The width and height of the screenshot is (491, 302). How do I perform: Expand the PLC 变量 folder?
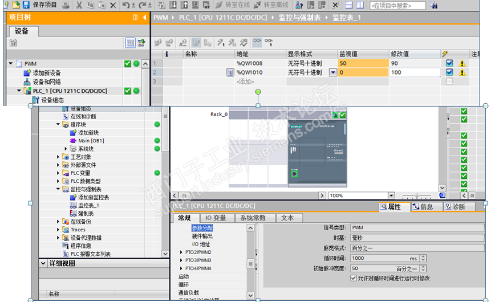click(58, 173)
